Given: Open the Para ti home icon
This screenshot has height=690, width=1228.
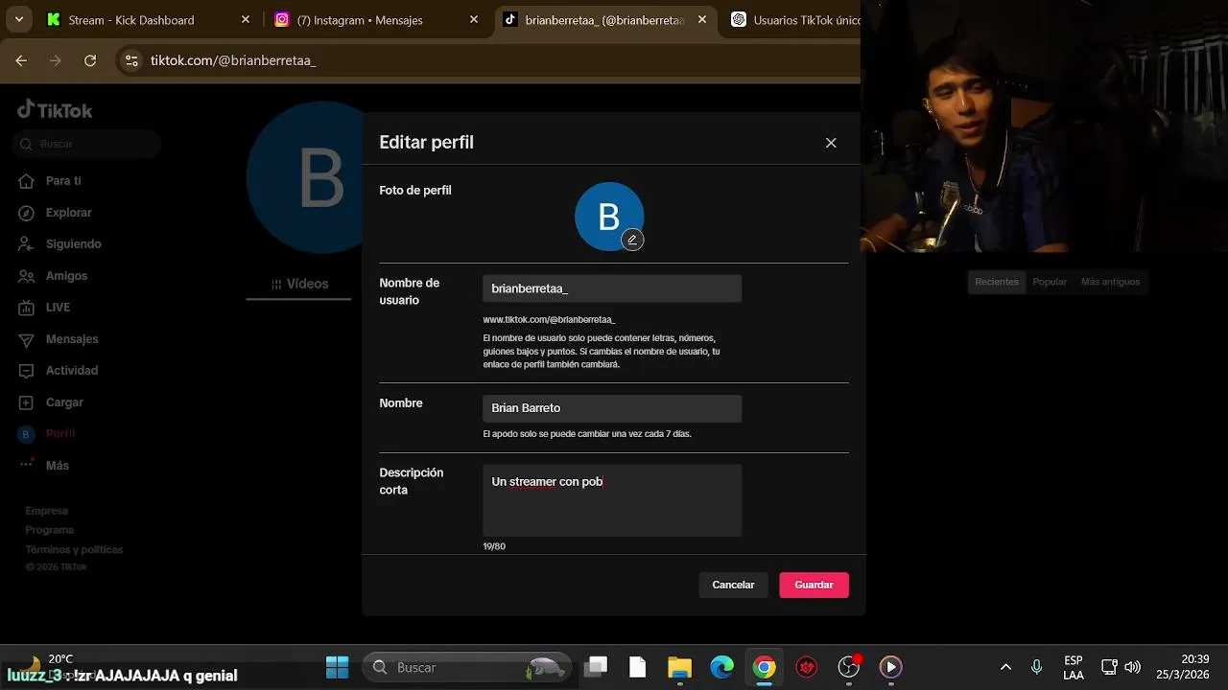Looking at the screenshot, I should (27, 181).
